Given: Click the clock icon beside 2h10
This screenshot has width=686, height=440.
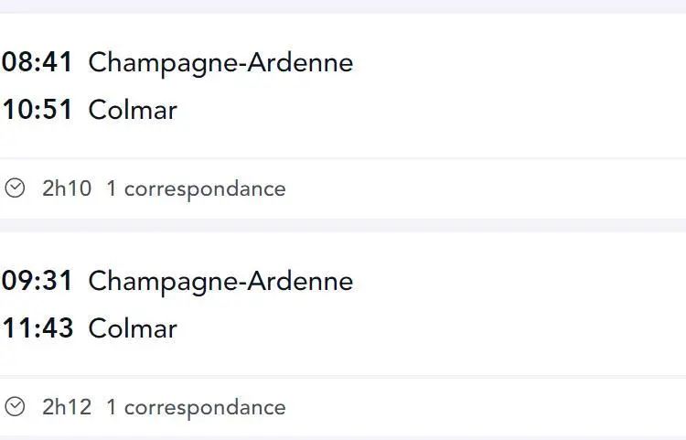Looking at the screenshot, I should 15,188.
